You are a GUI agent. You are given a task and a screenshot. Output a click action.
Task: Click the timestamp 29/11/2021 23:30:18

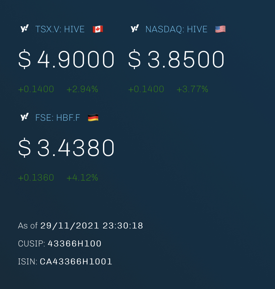(x=91, y=226)
